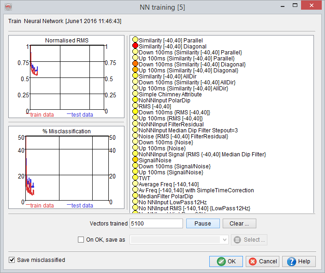This screenshot has height=273, width=325.
Task: Uncheck the Save misclassified checkbox
Action: coord(12,260)
